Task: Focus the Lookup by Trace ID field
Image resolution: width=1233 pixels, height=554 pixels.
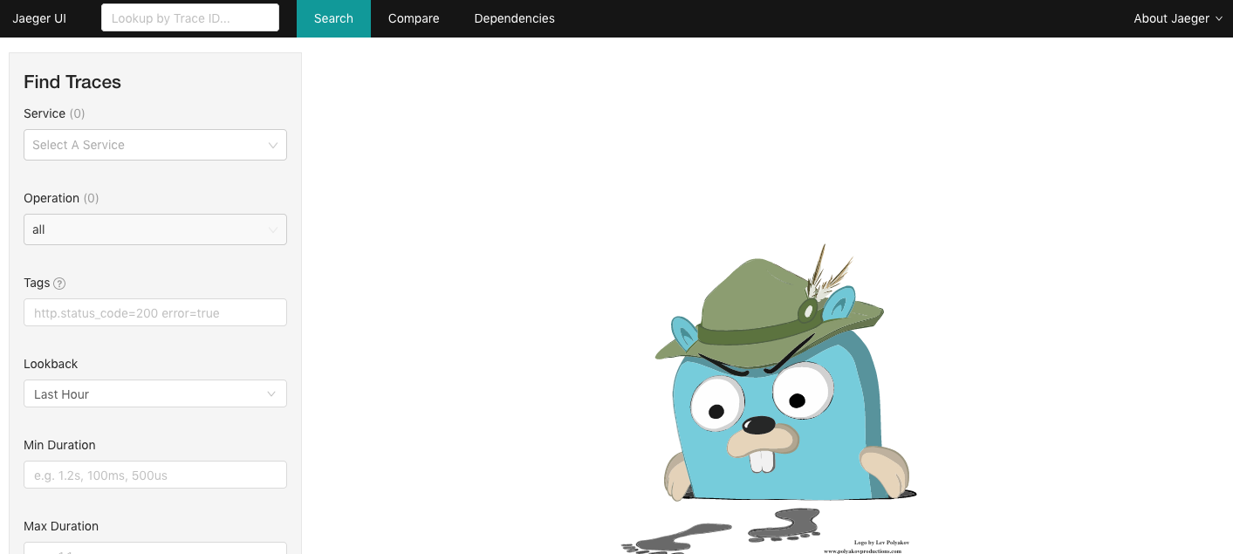Action: click(190, 17)
